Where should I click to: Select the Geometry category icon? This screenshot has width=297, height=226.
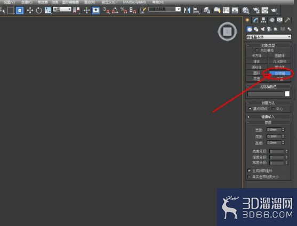pyautogui.click(x=249, y=29)
